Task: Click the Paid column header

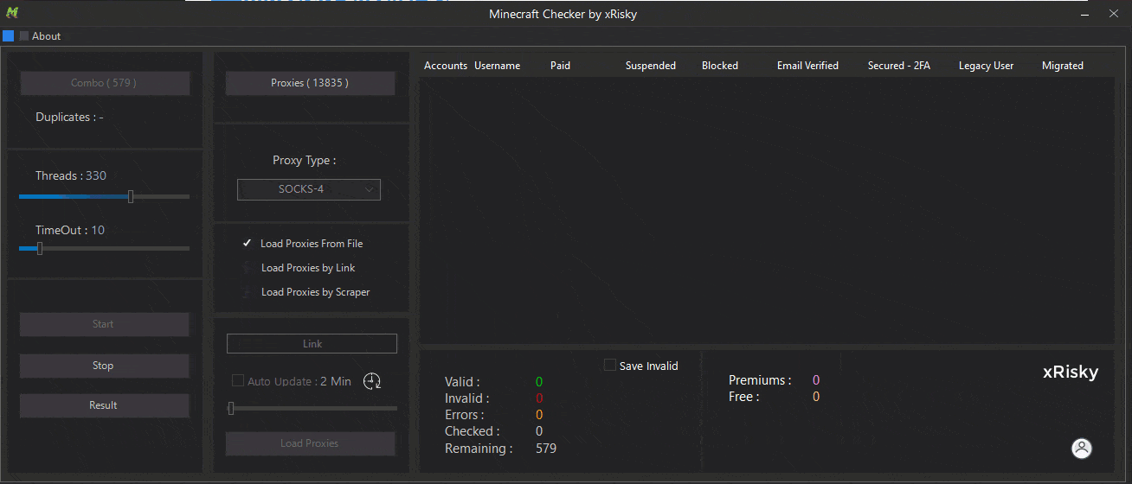Action: point(561,66)
